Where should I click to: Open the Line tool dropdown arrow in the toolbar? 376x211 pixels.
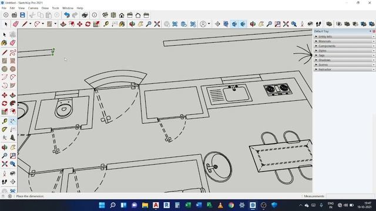point(30,24)
